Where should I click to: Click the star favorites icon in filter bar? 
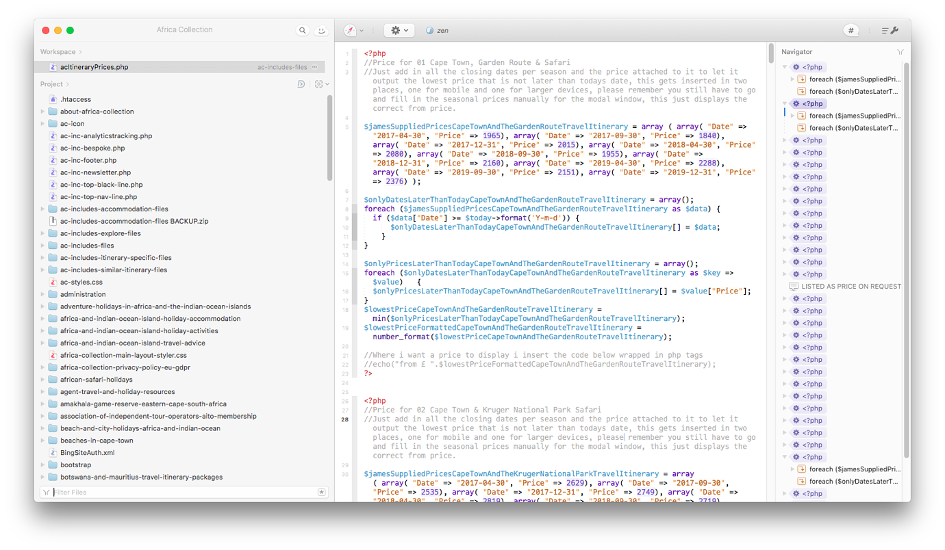click(321, 493)
